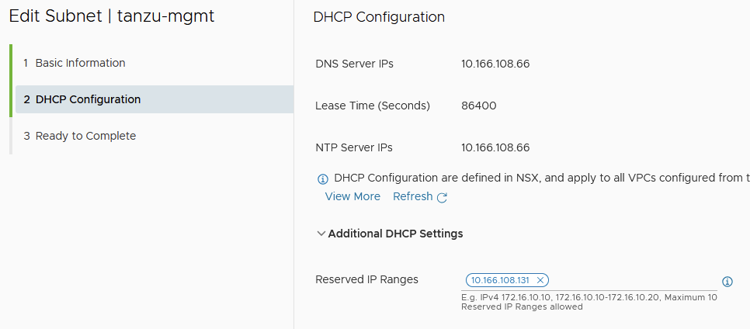Go to step 1 Basic Information
750x329 pixels.
click(80, 63)
